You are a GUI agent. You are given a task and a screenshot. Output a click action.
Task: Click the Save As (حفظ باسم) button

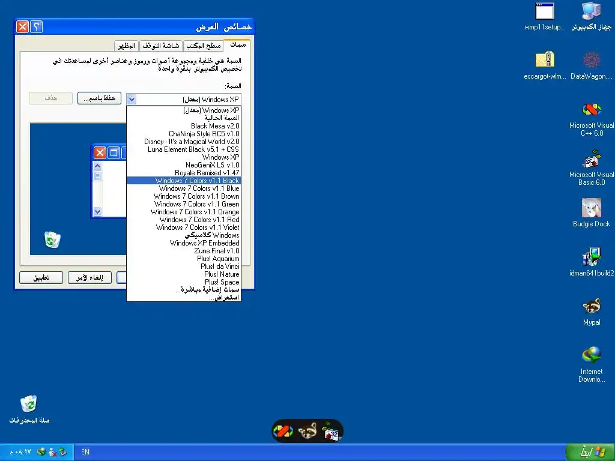click(99, 98)
